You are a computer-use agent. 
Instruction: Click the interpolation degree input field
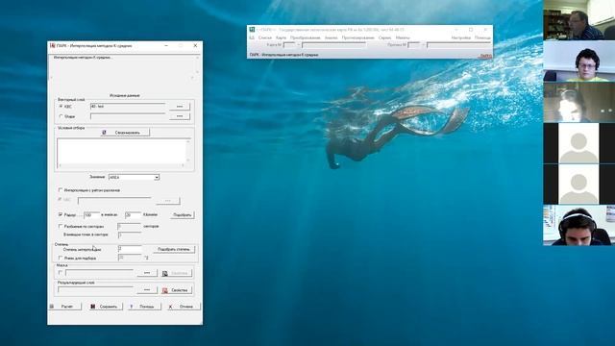(x=130, y=249)
